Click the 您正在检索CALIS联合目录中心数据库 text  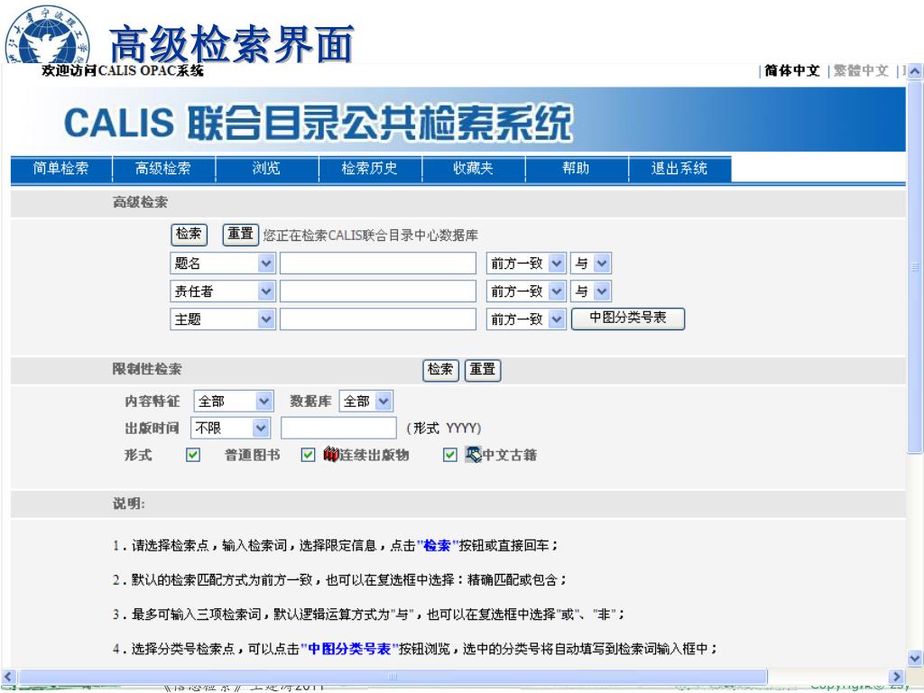tap(371, 236)
